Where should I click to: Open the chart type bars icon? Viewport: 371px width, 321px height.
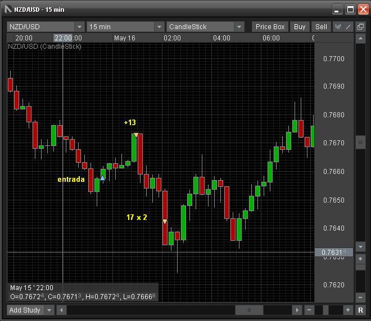pos(338,26)
